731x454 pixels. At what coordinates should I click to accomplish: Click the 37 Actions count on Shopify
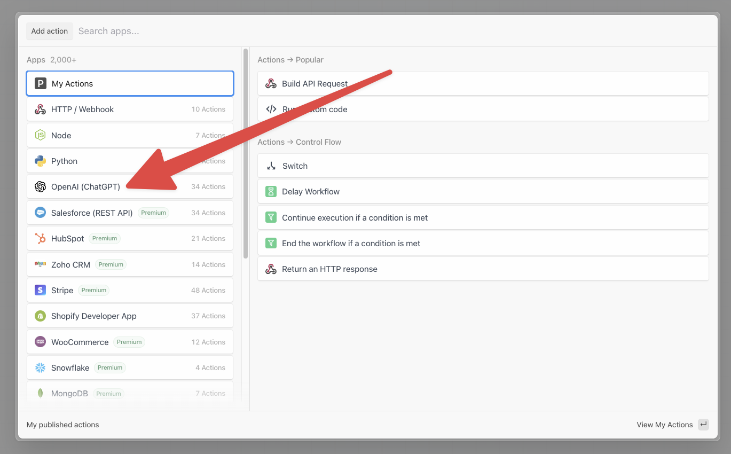coord(208,316)
